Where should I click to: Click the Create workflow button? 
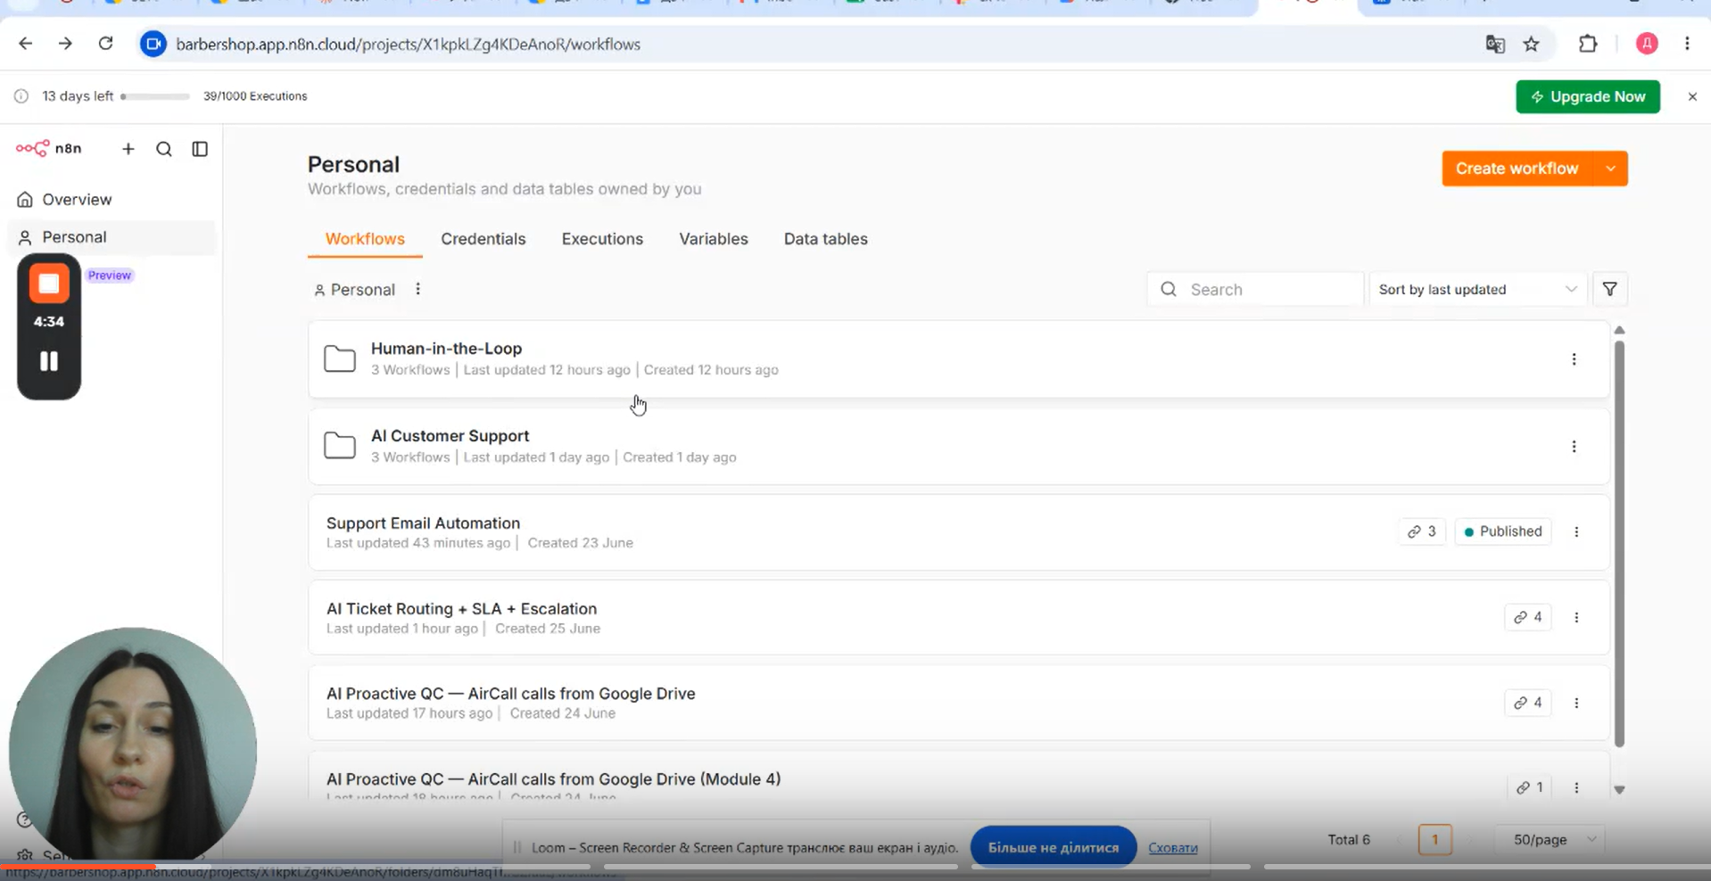1517,169
